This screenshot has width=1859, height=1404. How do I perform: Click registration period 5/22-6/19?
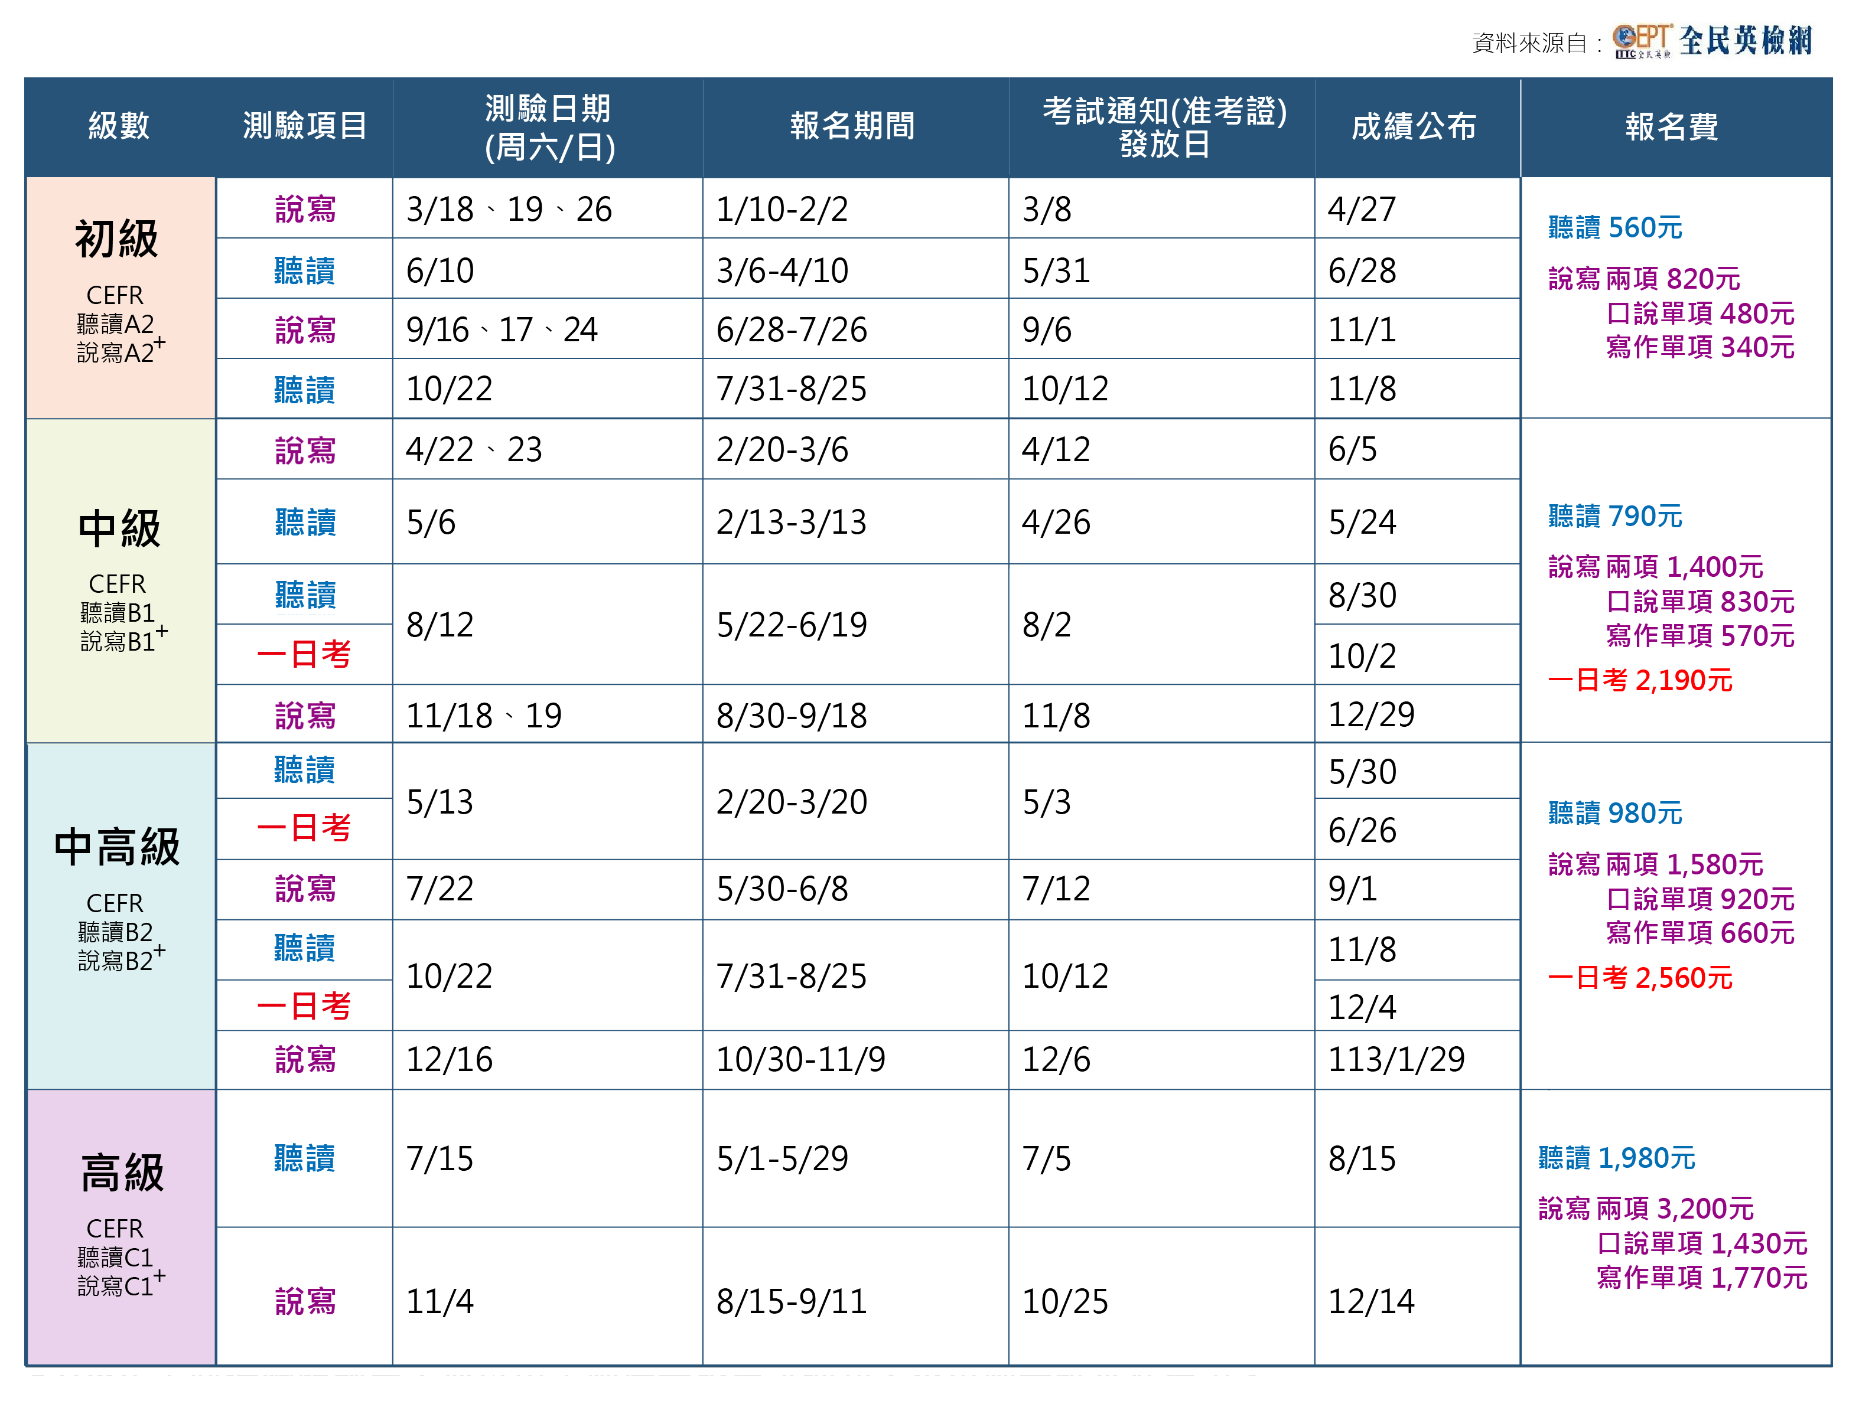coord(791,624)
